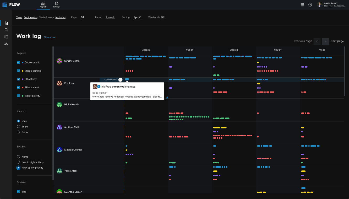Open the Ending Apr 30 date picker
The image size is (349, 199).
pyautogui.click(x=137, y=17)
